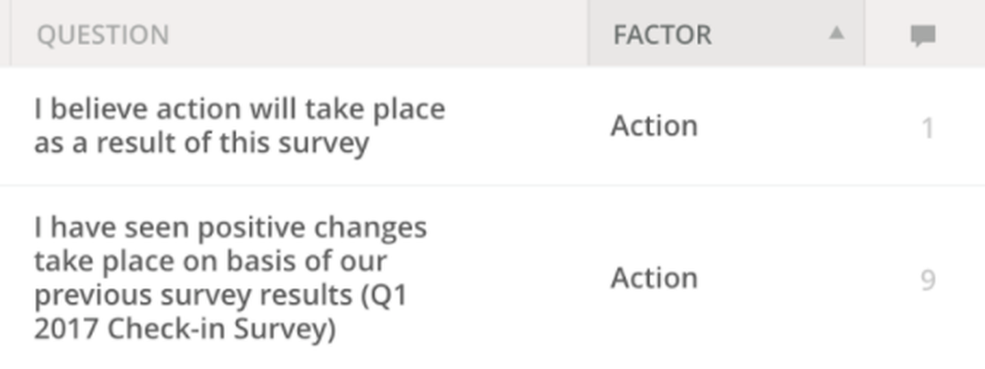Select question 'I believe action will take place'
Screen dimensions: 985x369
tap(239, 109)
